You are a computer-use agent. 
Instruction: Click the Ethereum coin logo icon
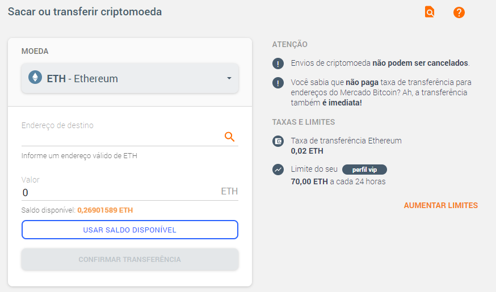35,77
